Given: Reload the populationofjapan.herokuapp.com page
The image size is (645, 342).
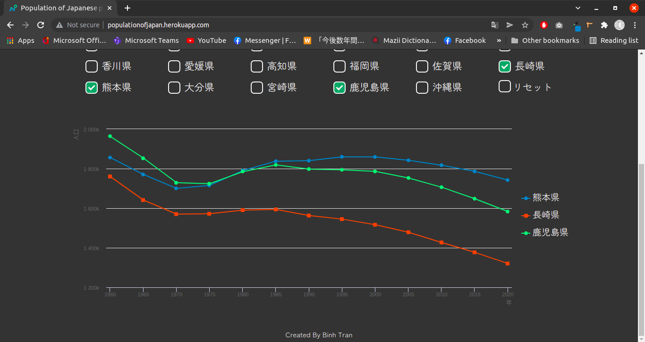Looking at the screenshot, I should click(41, 24).
